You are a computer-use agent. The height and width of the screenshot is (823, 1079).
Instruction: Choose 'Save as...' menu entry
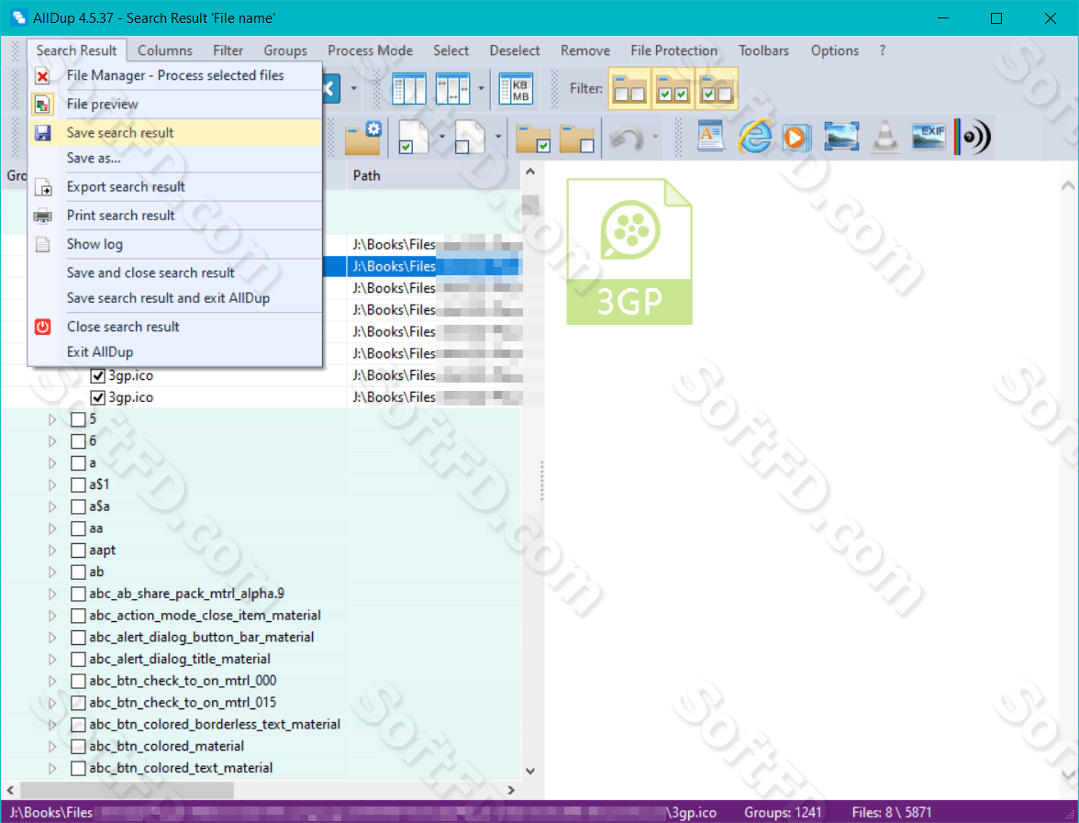(174, 158)
